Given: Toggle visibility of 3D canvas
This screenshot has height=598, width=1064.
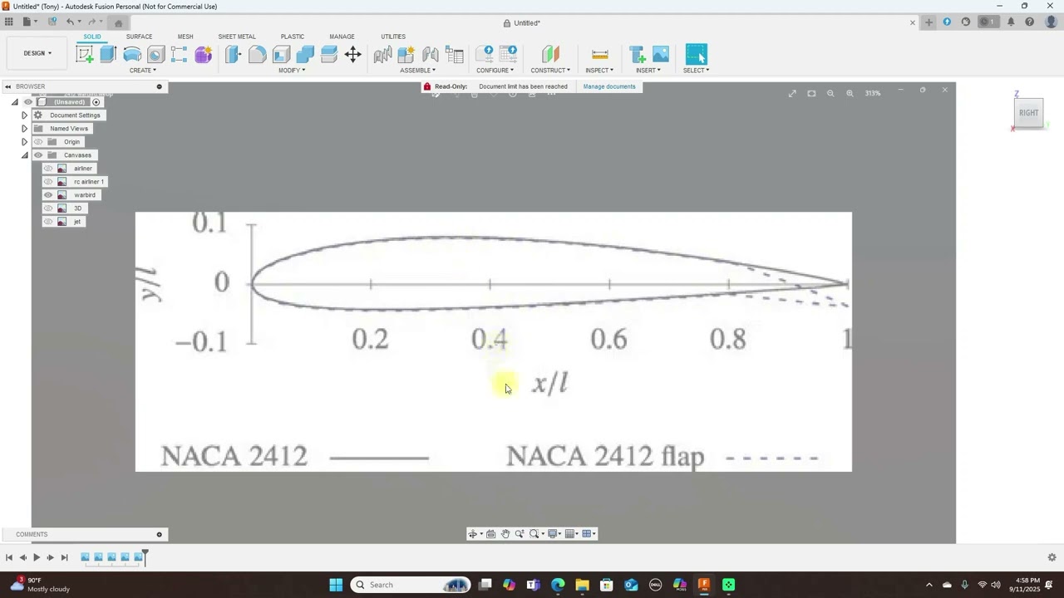Looking at the screenshot, I should [48, 208].
